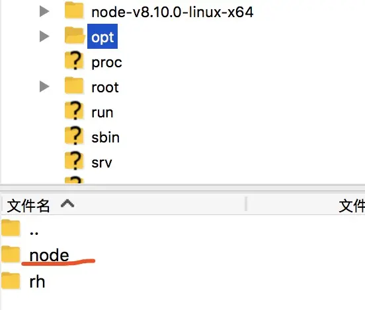Screen dimensions: 365x310
Task: Select the highlighted opt tree entry
Action: point(102,36)
